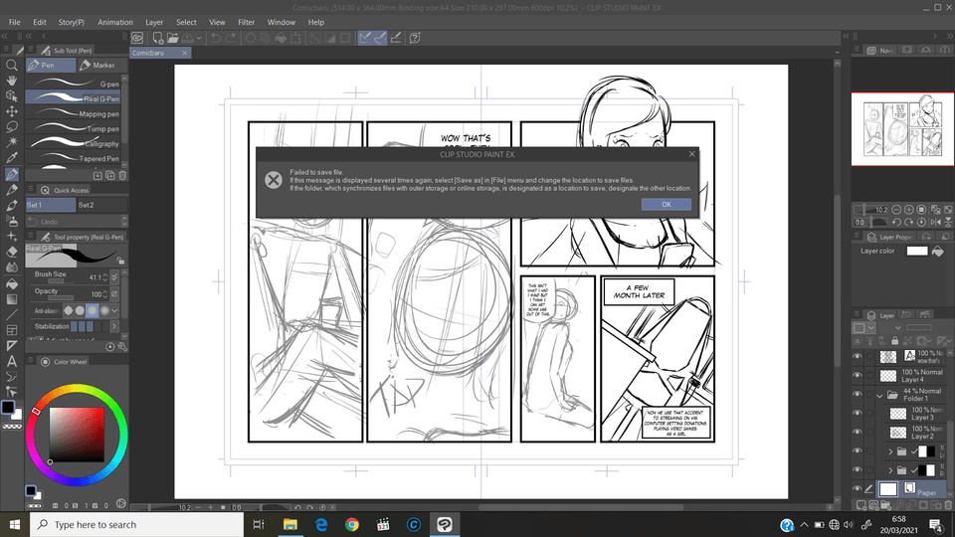Click the Lock layer icon

(894, 341)
